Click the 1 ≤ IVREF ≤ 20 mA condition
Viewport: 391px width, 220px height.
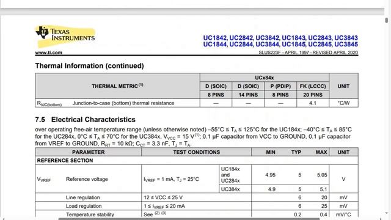[164, 207]
